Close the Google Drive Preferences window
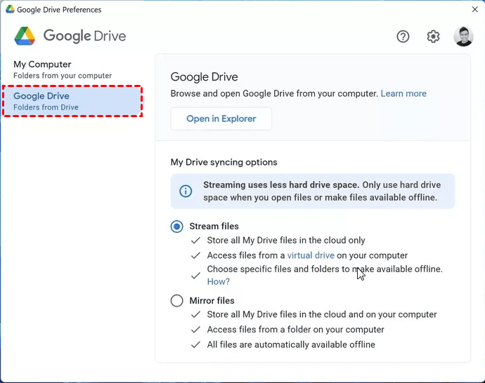The image size is (485, 383). pos(474,10)
